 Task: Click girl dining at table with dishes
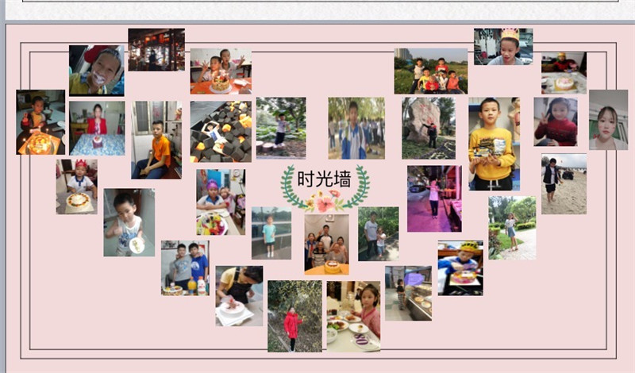[x=353, y=317]
